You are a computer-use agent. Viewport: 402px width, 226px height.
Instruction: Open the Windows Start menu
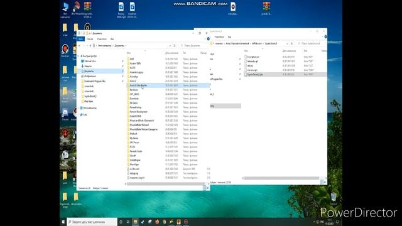[63, 222]
